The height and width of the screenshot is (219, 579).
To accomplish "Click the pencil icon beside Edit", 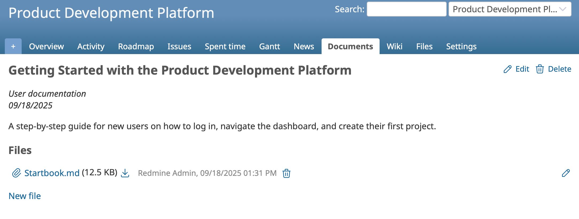I will [x=507, y=69].
